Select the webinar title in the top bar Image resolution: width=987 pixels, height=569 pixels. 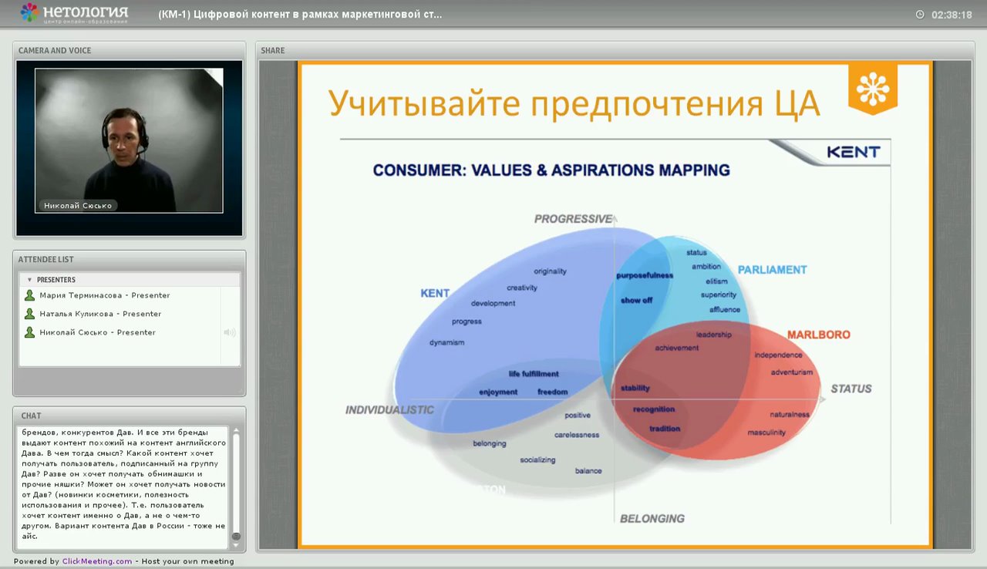point(299,12)
